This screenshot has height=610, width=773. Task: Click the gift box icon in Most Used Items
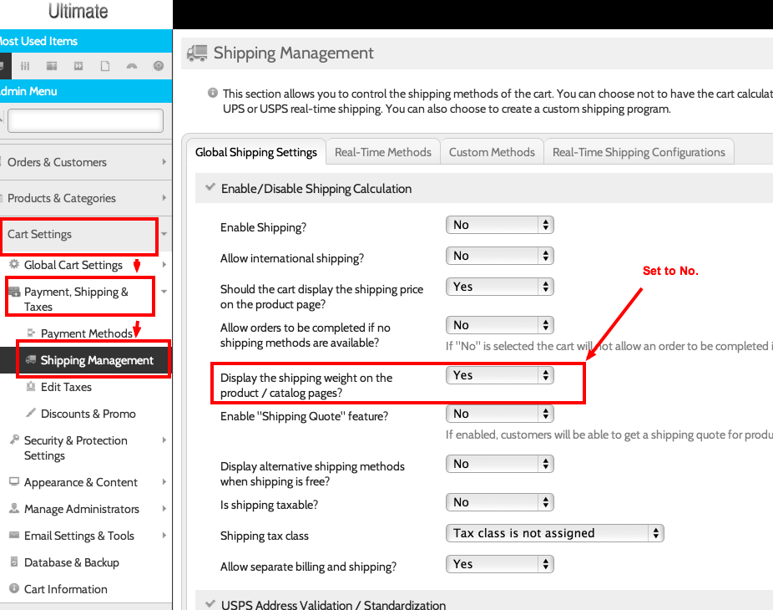(x=52, y=66)
